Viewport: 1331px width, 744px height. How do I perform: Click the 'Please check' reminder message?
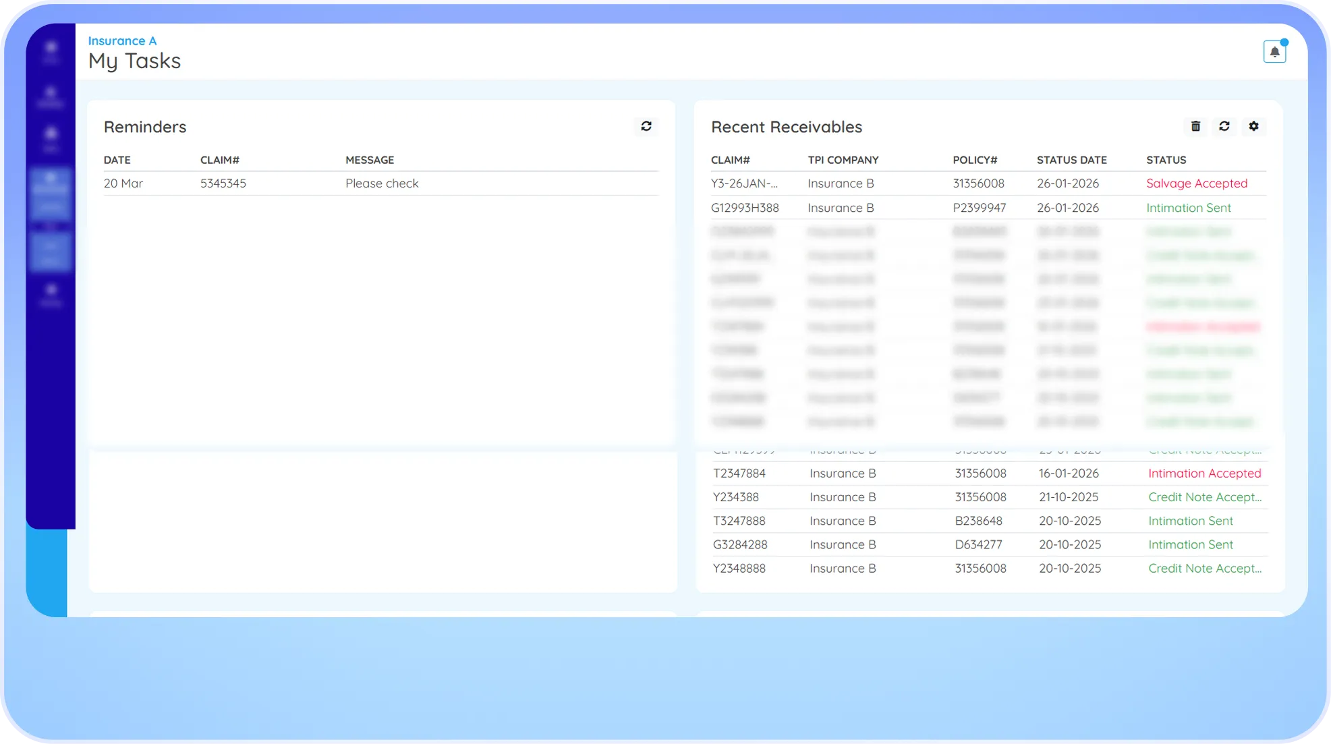[382, 183]
